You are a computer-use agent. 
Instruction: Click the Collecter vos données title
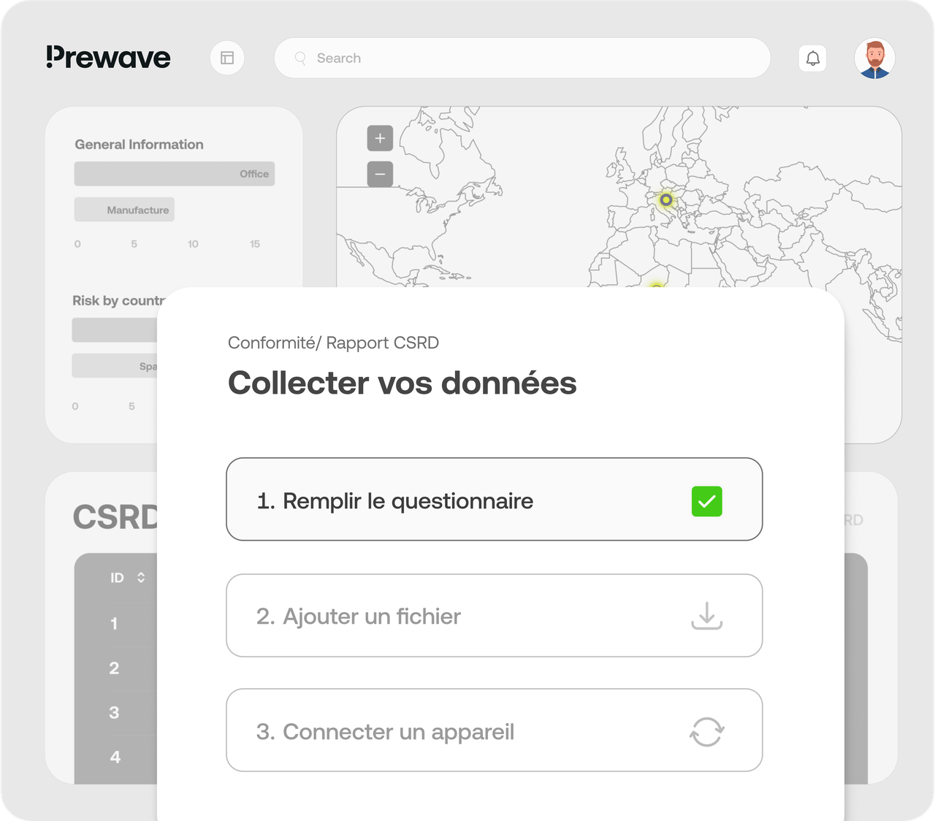pos(402,383)
